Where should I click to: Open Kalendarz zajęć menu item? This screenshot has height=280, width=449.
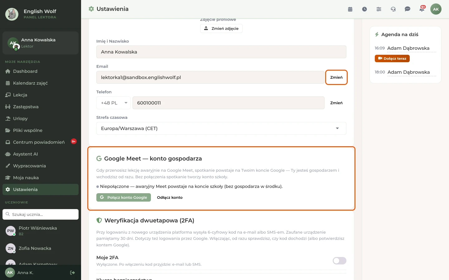point(41,83)
